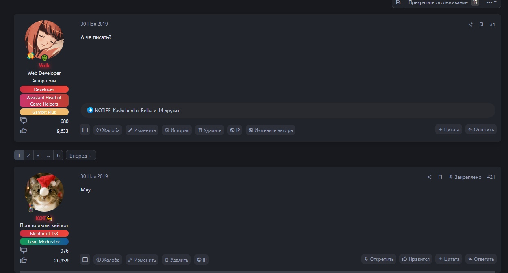Select the checkbox on Volk's post
Screen dimensions: 508x273
85,130
